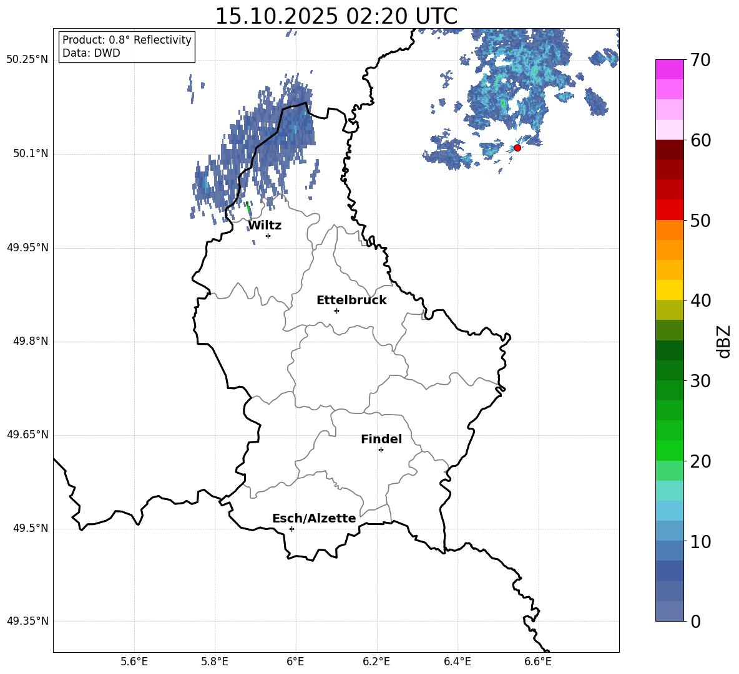This screenshot has width=739, height=674.
Task: Click the colorbar tick label 30
Action: pyautogui.click(x=701, y=381)
